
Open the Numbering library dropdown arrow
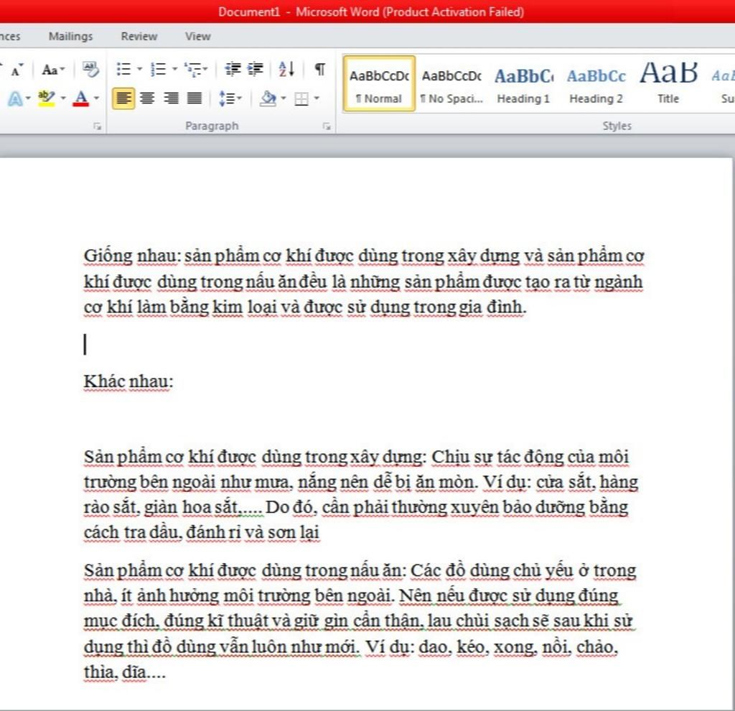[174, 70]
